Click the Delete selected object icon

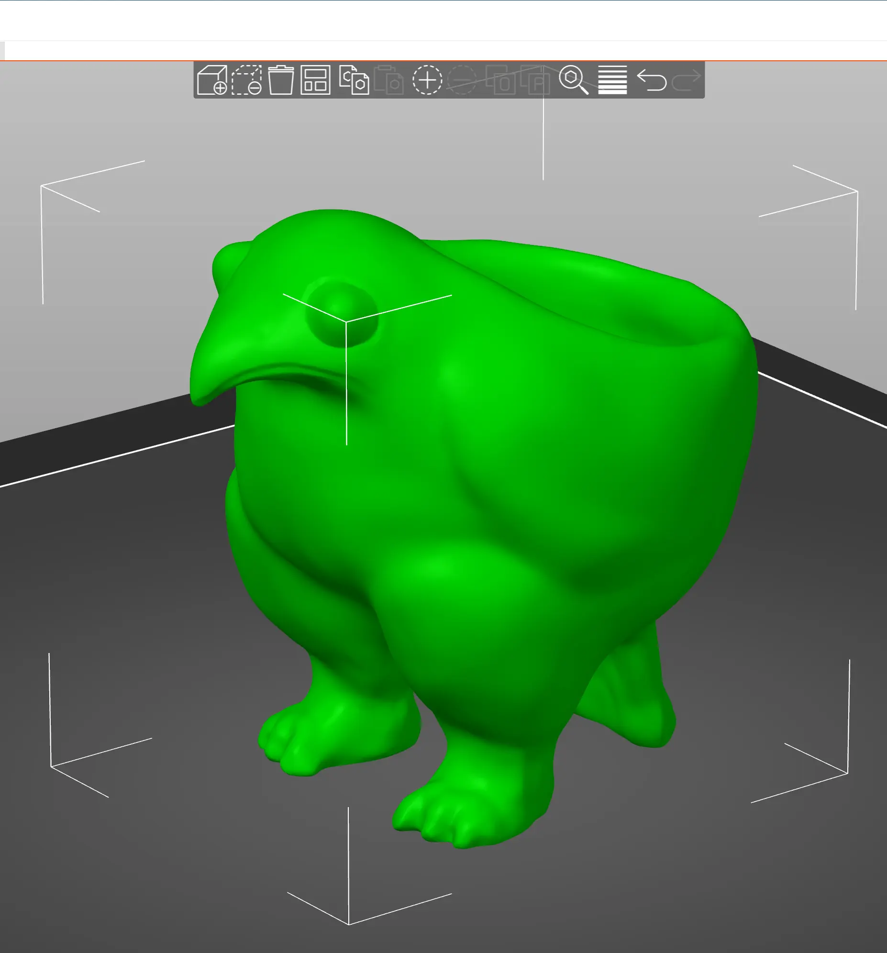tap(246, 80)
